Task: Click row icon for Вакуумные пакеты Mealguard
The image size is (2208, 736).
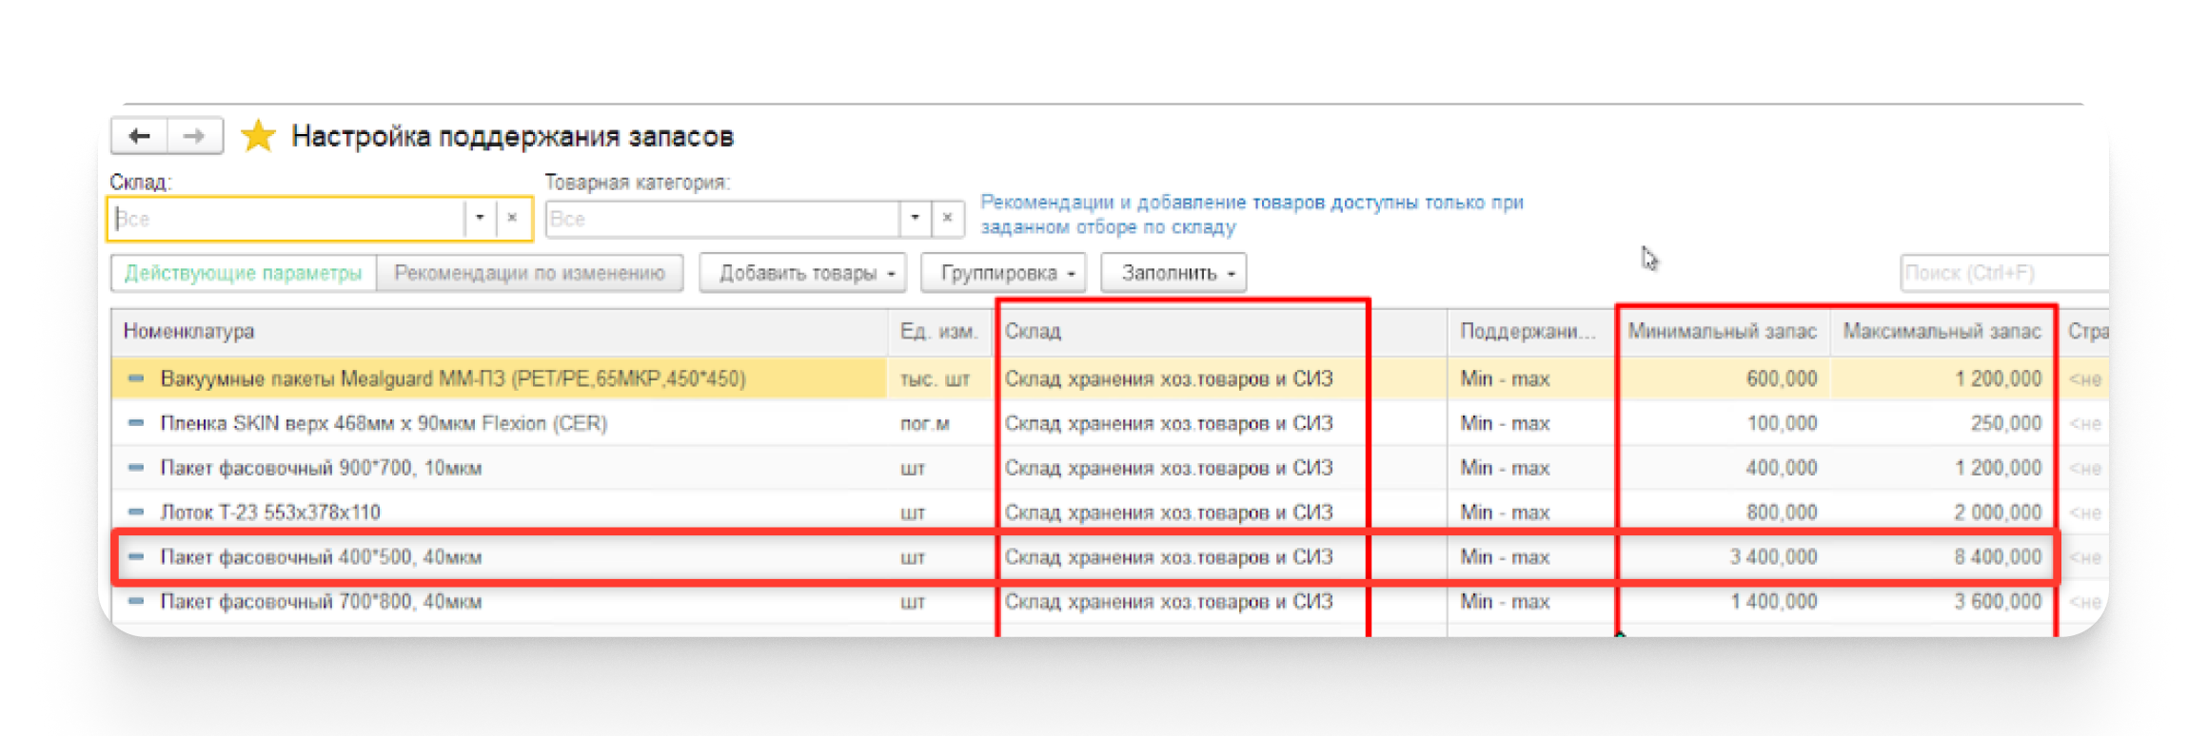Action: click(136, 378)
